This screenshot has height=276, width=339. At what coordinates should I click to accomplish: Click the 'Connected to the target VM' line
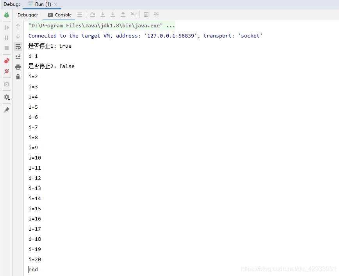(x=145, y=36)
